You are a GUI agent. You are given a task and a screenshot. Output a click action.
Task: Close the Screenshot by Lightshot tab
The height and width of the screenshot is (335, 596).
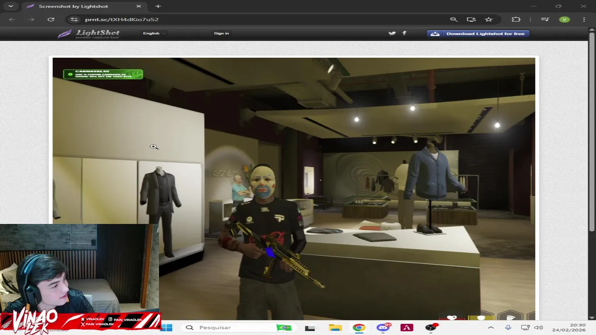138,6
